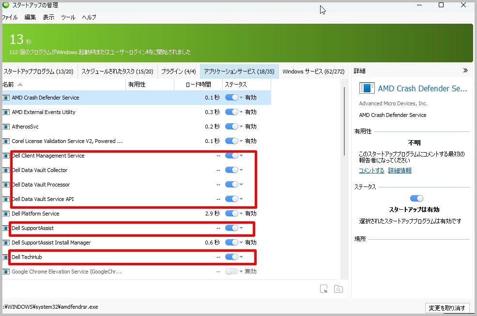Open the ツール menu

pos(68,17)
